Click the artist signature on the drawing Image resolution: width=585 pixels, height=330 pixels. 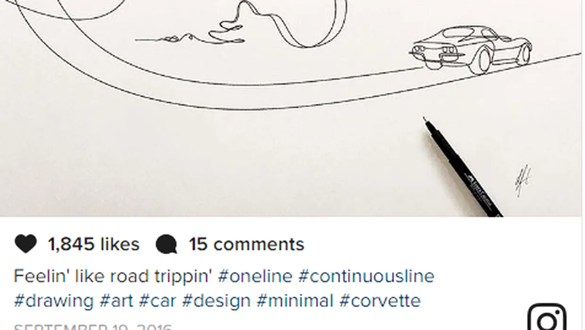[523, 181]
